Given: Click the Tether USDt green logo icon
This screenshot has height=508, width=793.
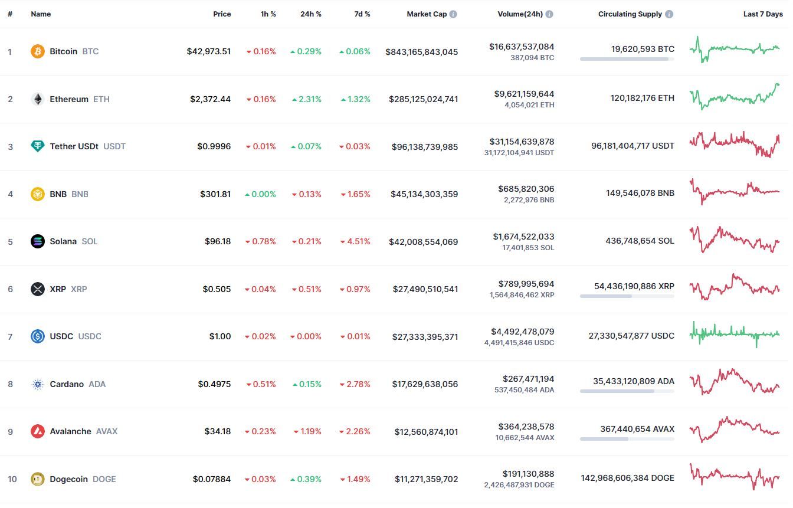Looking at the screenshot, I should (x=38, y=146).
